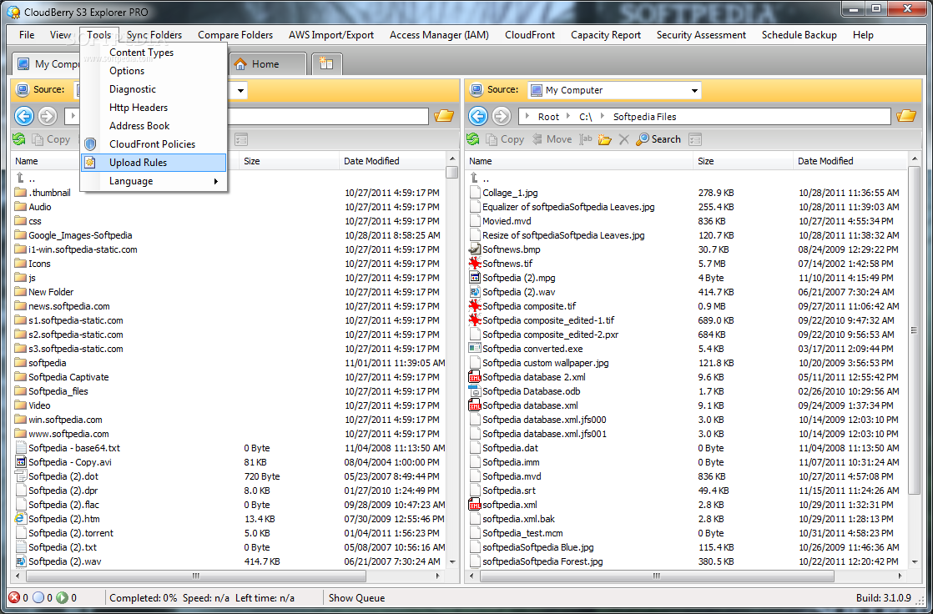Viewport: 933px width, 614px height.
Task: Click Show Queue in the status bar
Action: [356, 598]
